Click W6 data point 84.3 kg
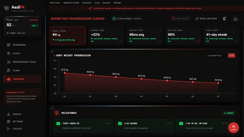244x137 pixels. point(193,82)
